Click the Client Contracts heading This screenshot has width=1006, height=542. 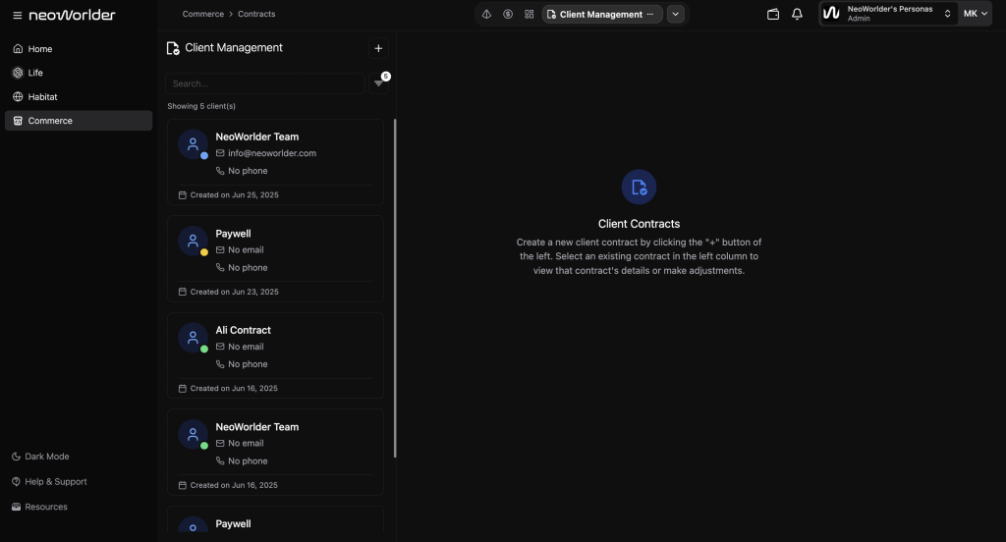click(x=639, y=224)
